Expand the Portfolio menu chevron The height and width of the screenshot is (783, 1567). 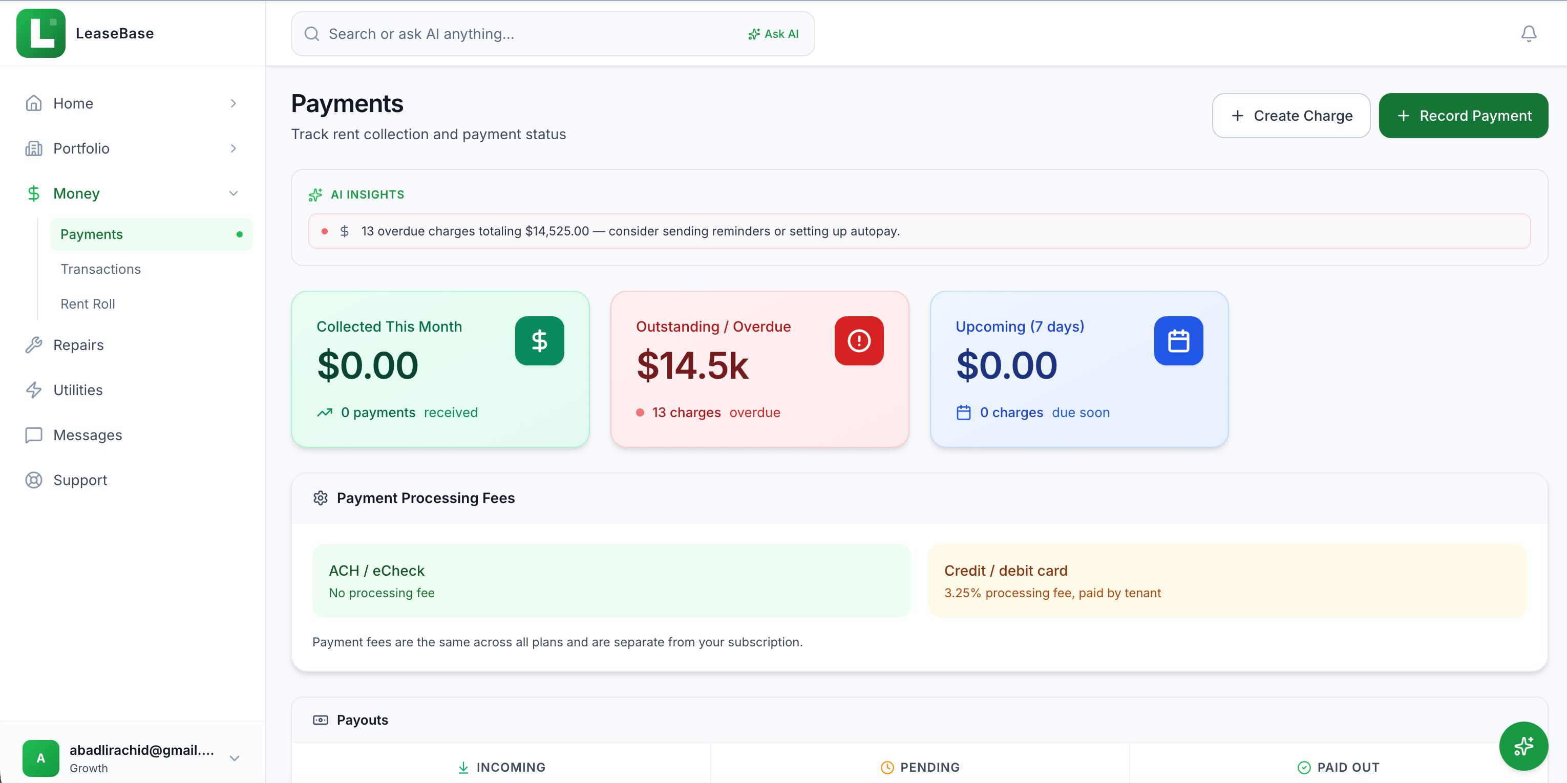pyautogui.click(x=233, y=148)
